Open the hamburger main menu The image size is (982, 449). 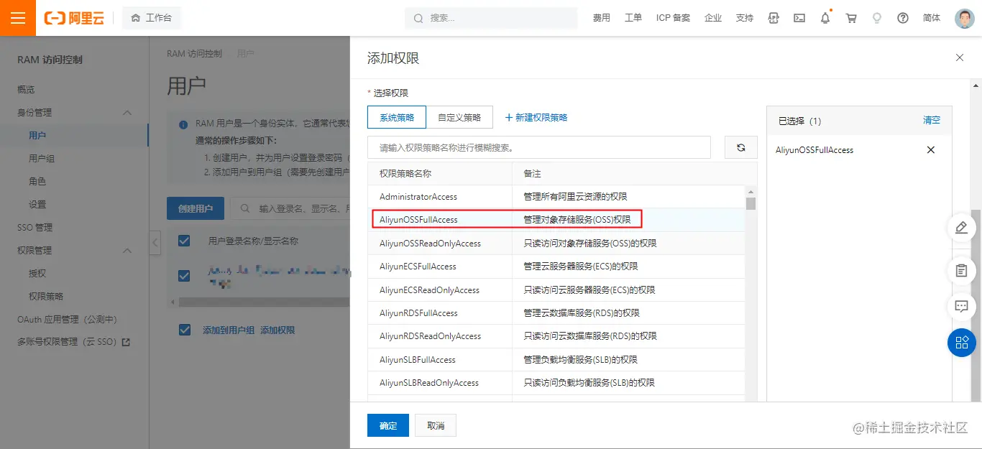click(18, 18)
